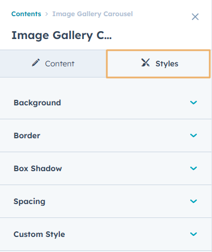Click the Custom Style section label
Viewport: 212px width, 252px height.
click(x=39, y=234)
